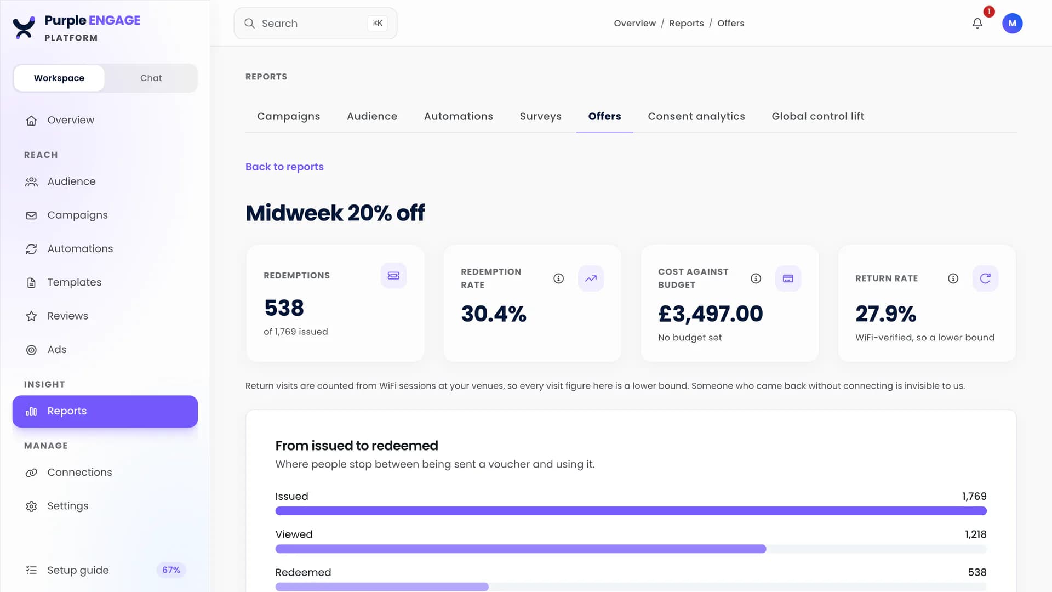Click the Reports breadcrumb
Image resolution: width=1052 pixels, height=592 pixels.
(x=686, y=23)
